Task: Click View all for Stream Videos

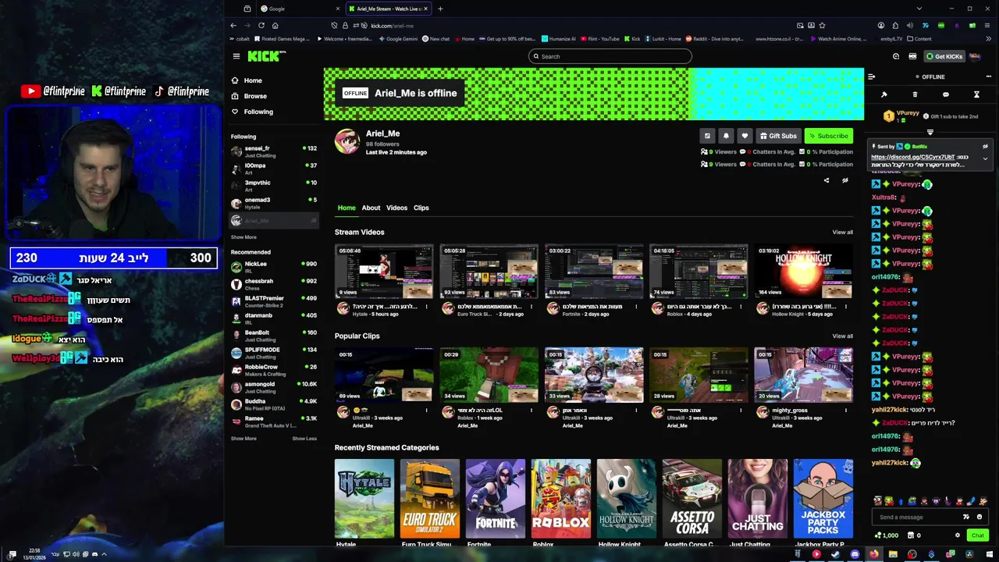Action: coord(842,232)
